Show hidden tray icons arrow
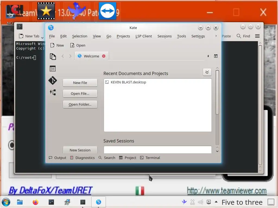The image size is (278, 208). [216, 201]
